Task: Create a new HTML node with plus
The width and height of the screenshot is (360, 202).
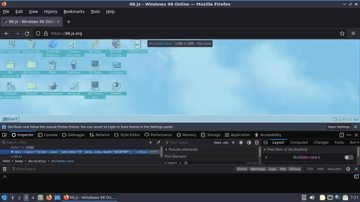Action: [150, 143]
